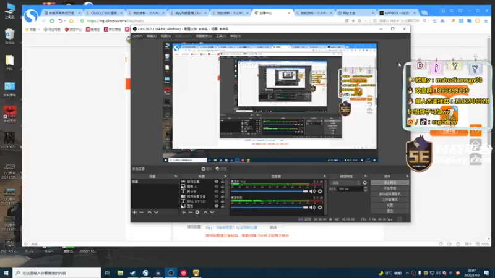Toggle visibility of 视频采集设备 source
Screen dimensions: 495x278
click(217, 196)
